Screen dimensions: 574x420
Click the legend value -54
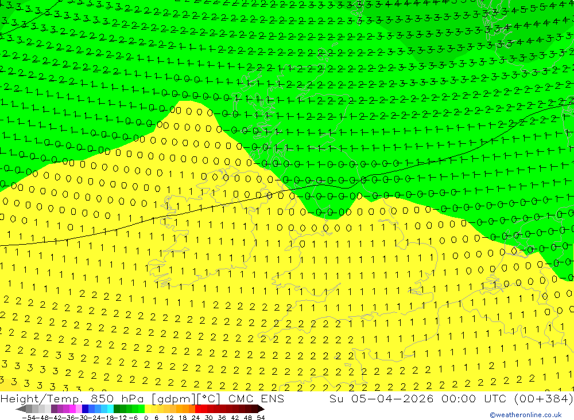tap(29, 418)
